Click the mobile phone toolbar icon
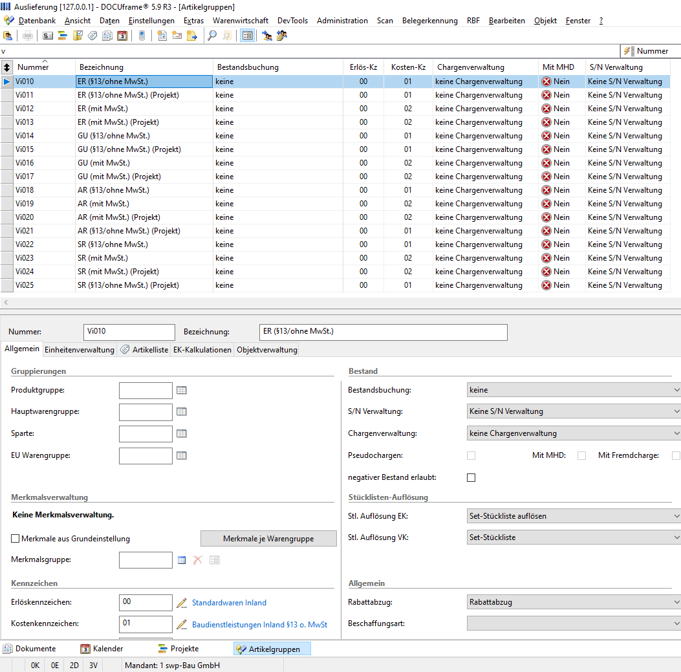681x672 pixels. coord(142,36)
